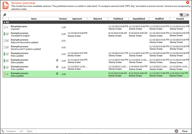
Task: Click the unlock icon in the Beispielprozess row
Action: (x=8, y=27)
